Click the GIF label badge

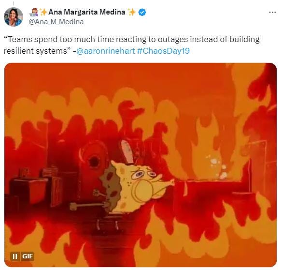[28, 256]
